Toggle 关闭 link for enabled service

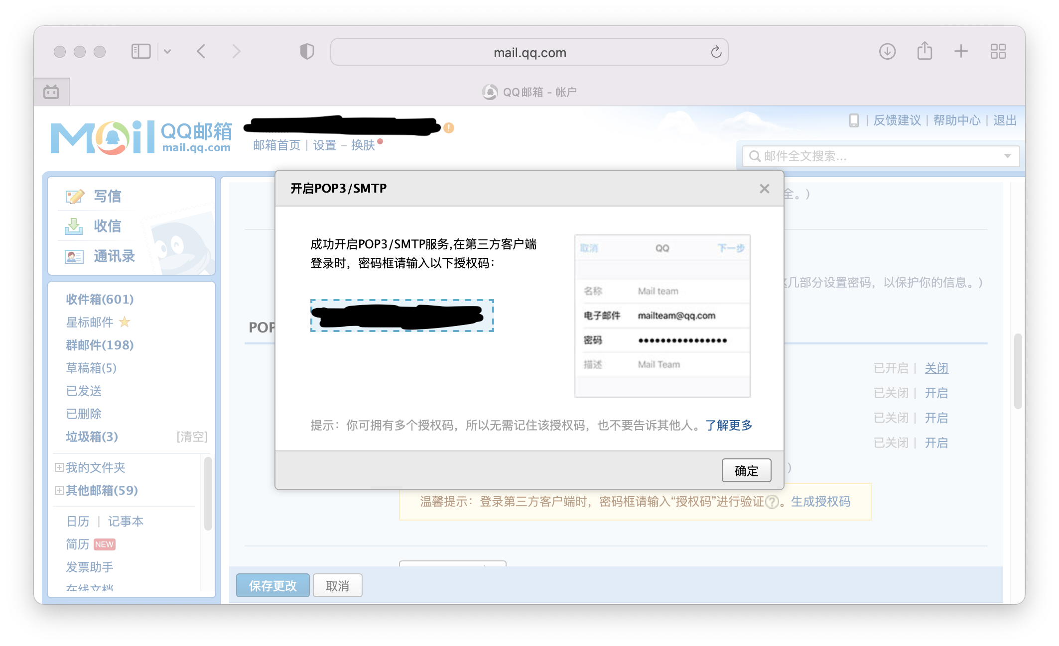(936, 368)
